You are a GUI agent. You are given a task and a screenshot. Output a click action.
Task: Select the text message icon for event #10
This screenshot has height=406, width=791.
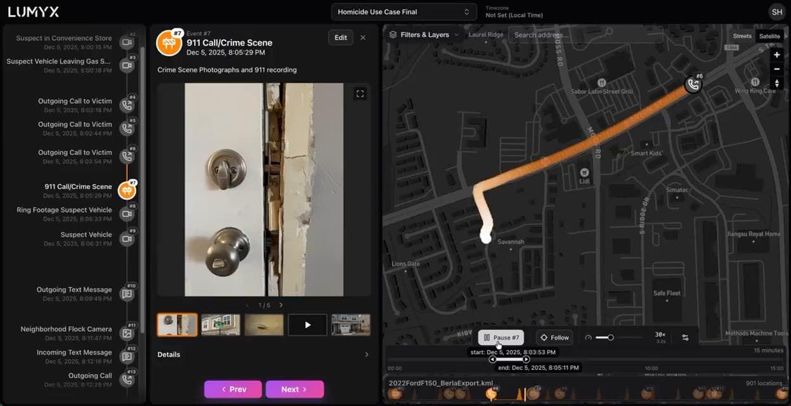(x=127, y=294)
